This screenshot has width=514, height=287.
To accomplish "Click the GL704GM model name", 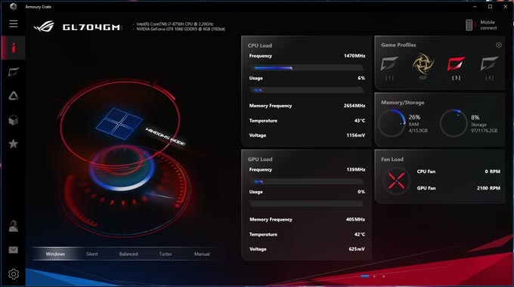I will tap(91, 27).
